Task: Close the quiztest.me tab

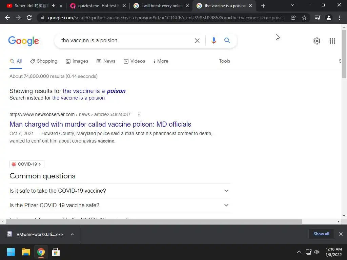Action: click(x=124, y=6)
